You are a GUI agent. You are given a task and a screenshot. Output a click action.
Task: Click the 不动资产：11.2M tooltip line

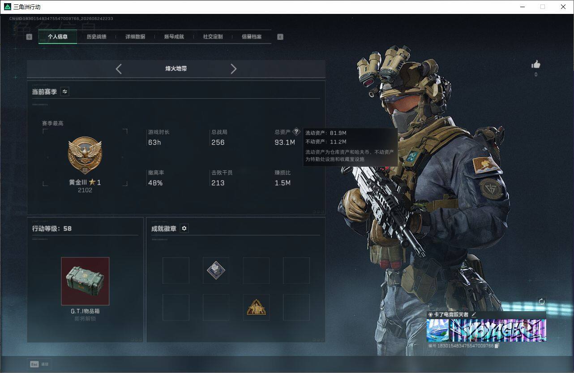coord(326,142)
